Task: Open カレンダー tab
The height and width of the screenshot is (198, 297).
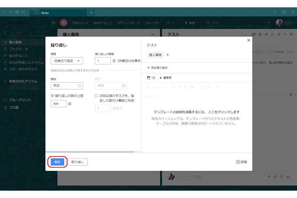Action: pos(153,23)
